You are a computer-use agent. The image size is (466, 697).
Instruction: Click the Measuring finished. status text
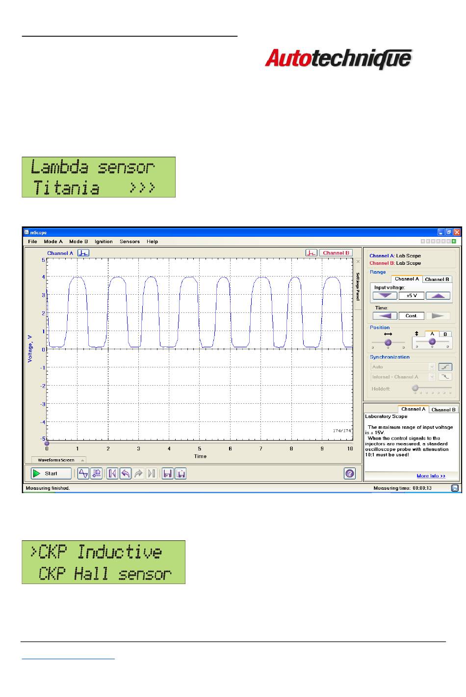pos(48,488)
